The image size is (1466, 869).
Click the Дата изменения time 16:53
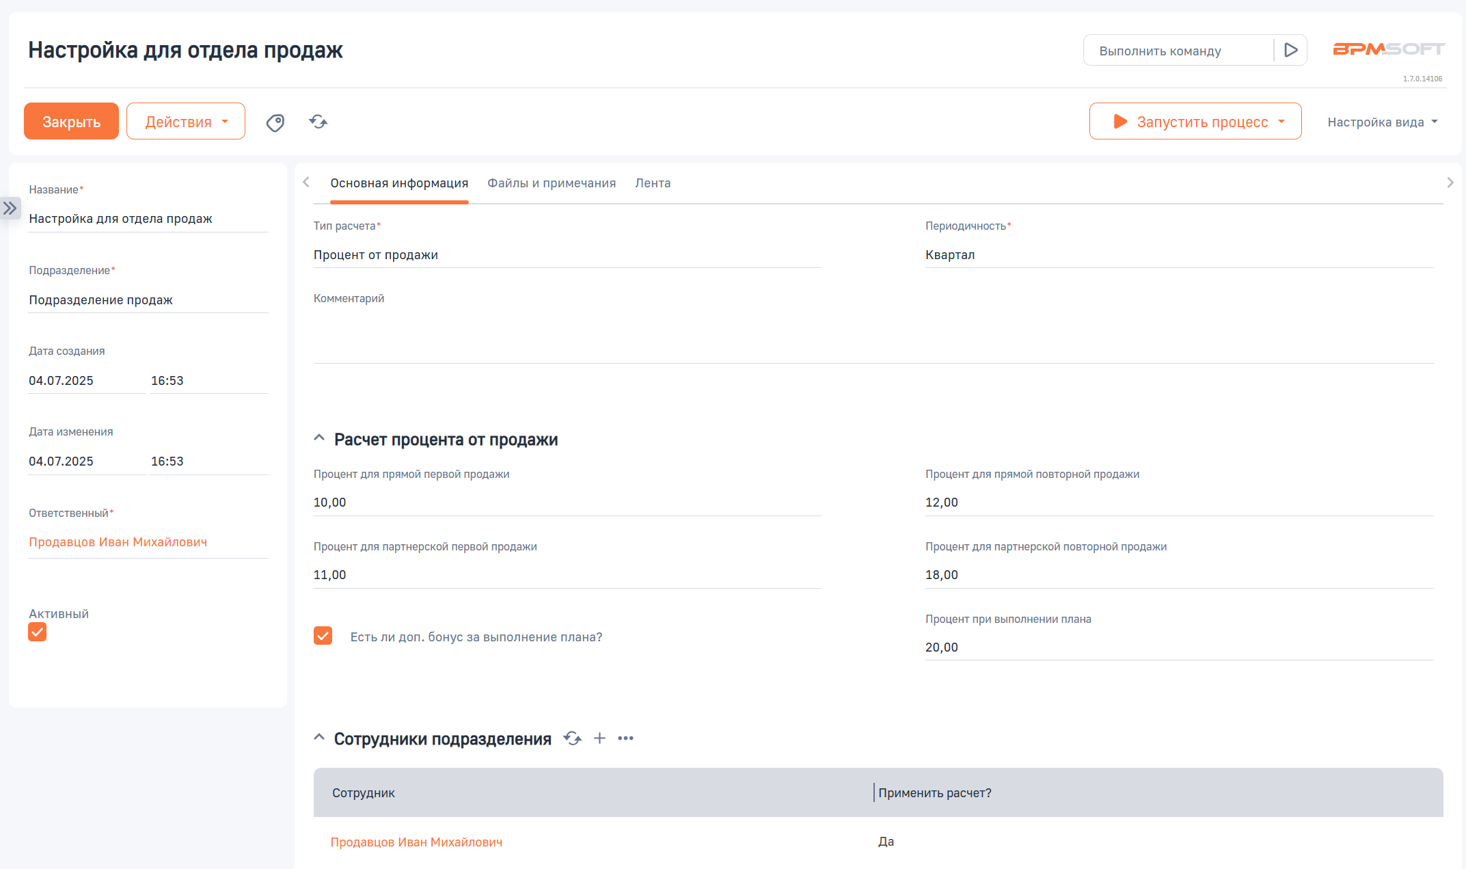[x=209, y=462]
